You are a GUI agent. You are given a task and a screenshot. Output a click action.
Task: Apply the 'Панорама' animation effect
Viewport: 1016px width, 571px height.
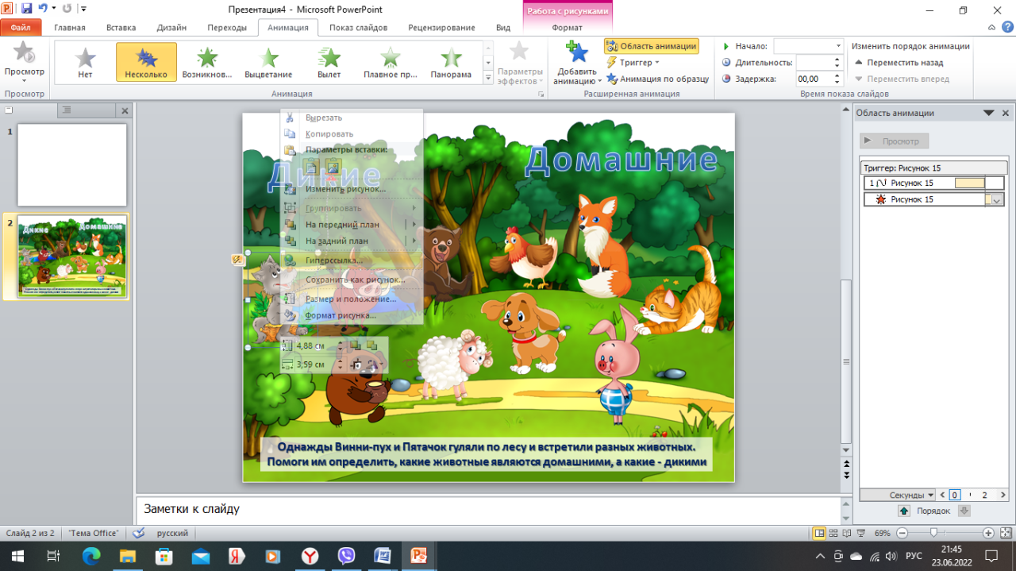(451, 62)
